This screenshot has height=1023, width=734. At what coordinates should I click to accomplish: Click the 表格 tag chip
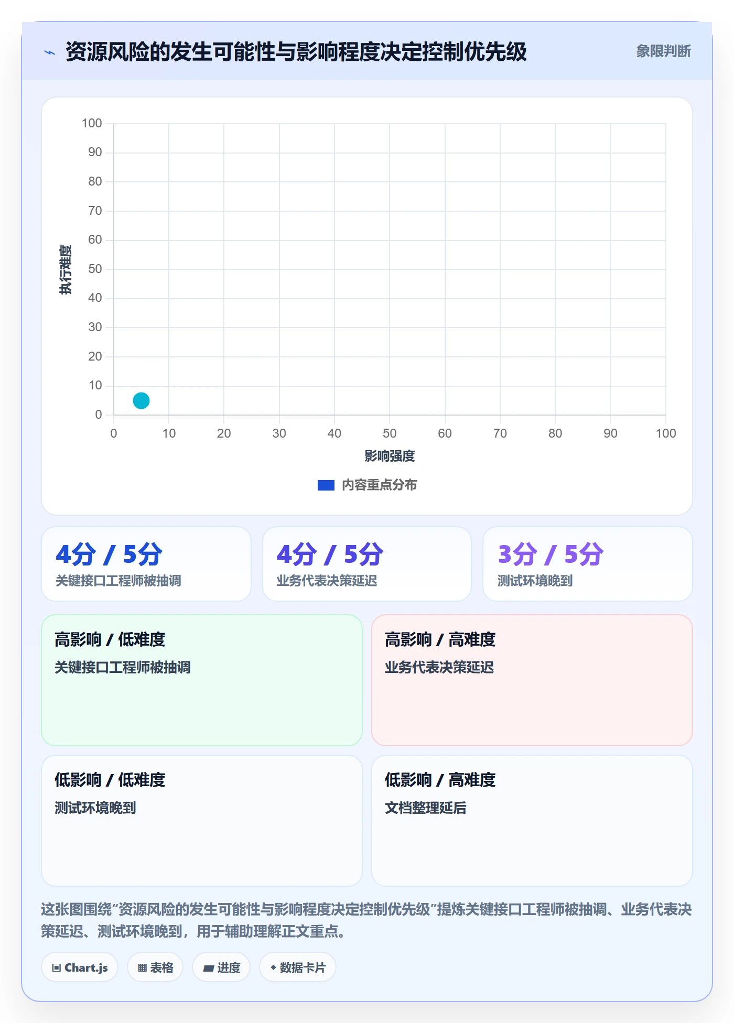155,967
